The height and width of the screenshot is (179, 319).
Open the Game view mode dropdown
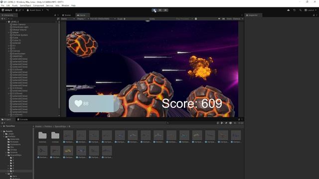68,19
